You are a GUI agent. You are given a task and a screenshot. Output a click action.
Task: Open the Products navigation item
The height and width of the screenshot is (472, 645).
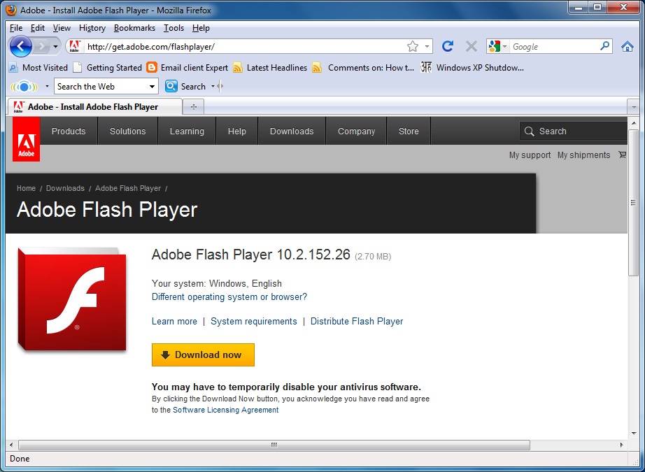click(x=69, y=131)
